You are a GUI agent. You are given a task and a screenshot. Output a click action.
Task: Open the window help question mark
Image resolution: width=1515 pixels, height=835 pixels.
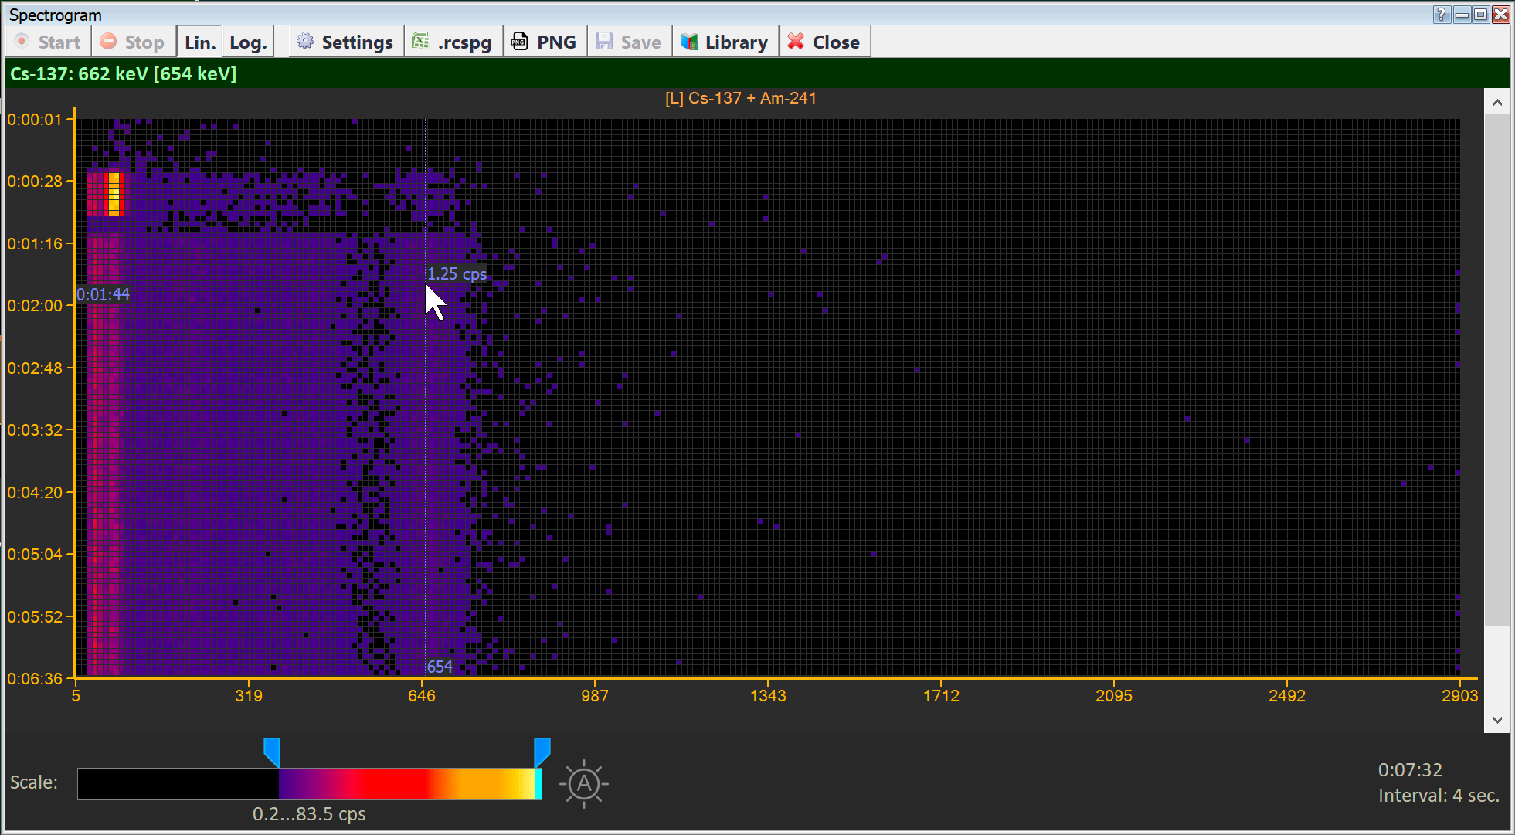(1442, 15)
